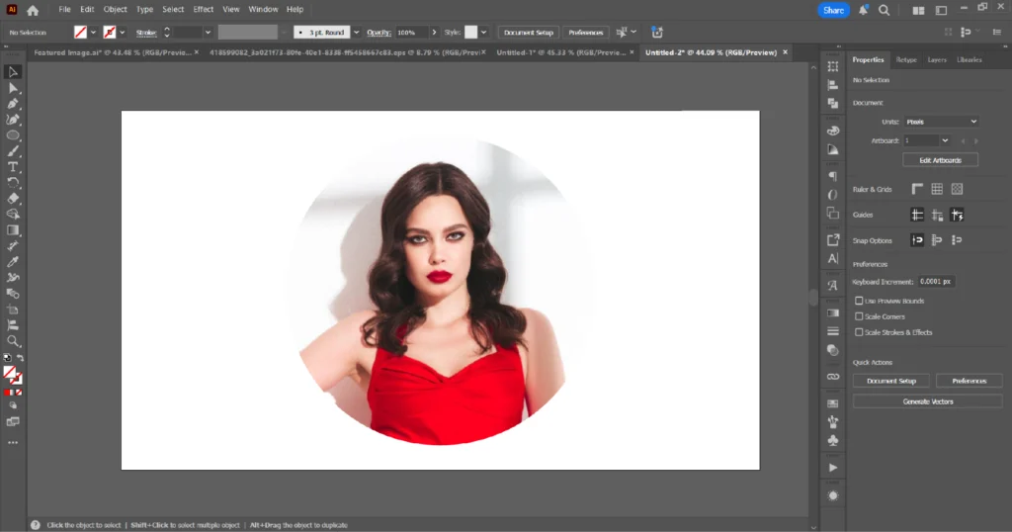Select the Gradient tool in the toolbox

tap(12, 230)
